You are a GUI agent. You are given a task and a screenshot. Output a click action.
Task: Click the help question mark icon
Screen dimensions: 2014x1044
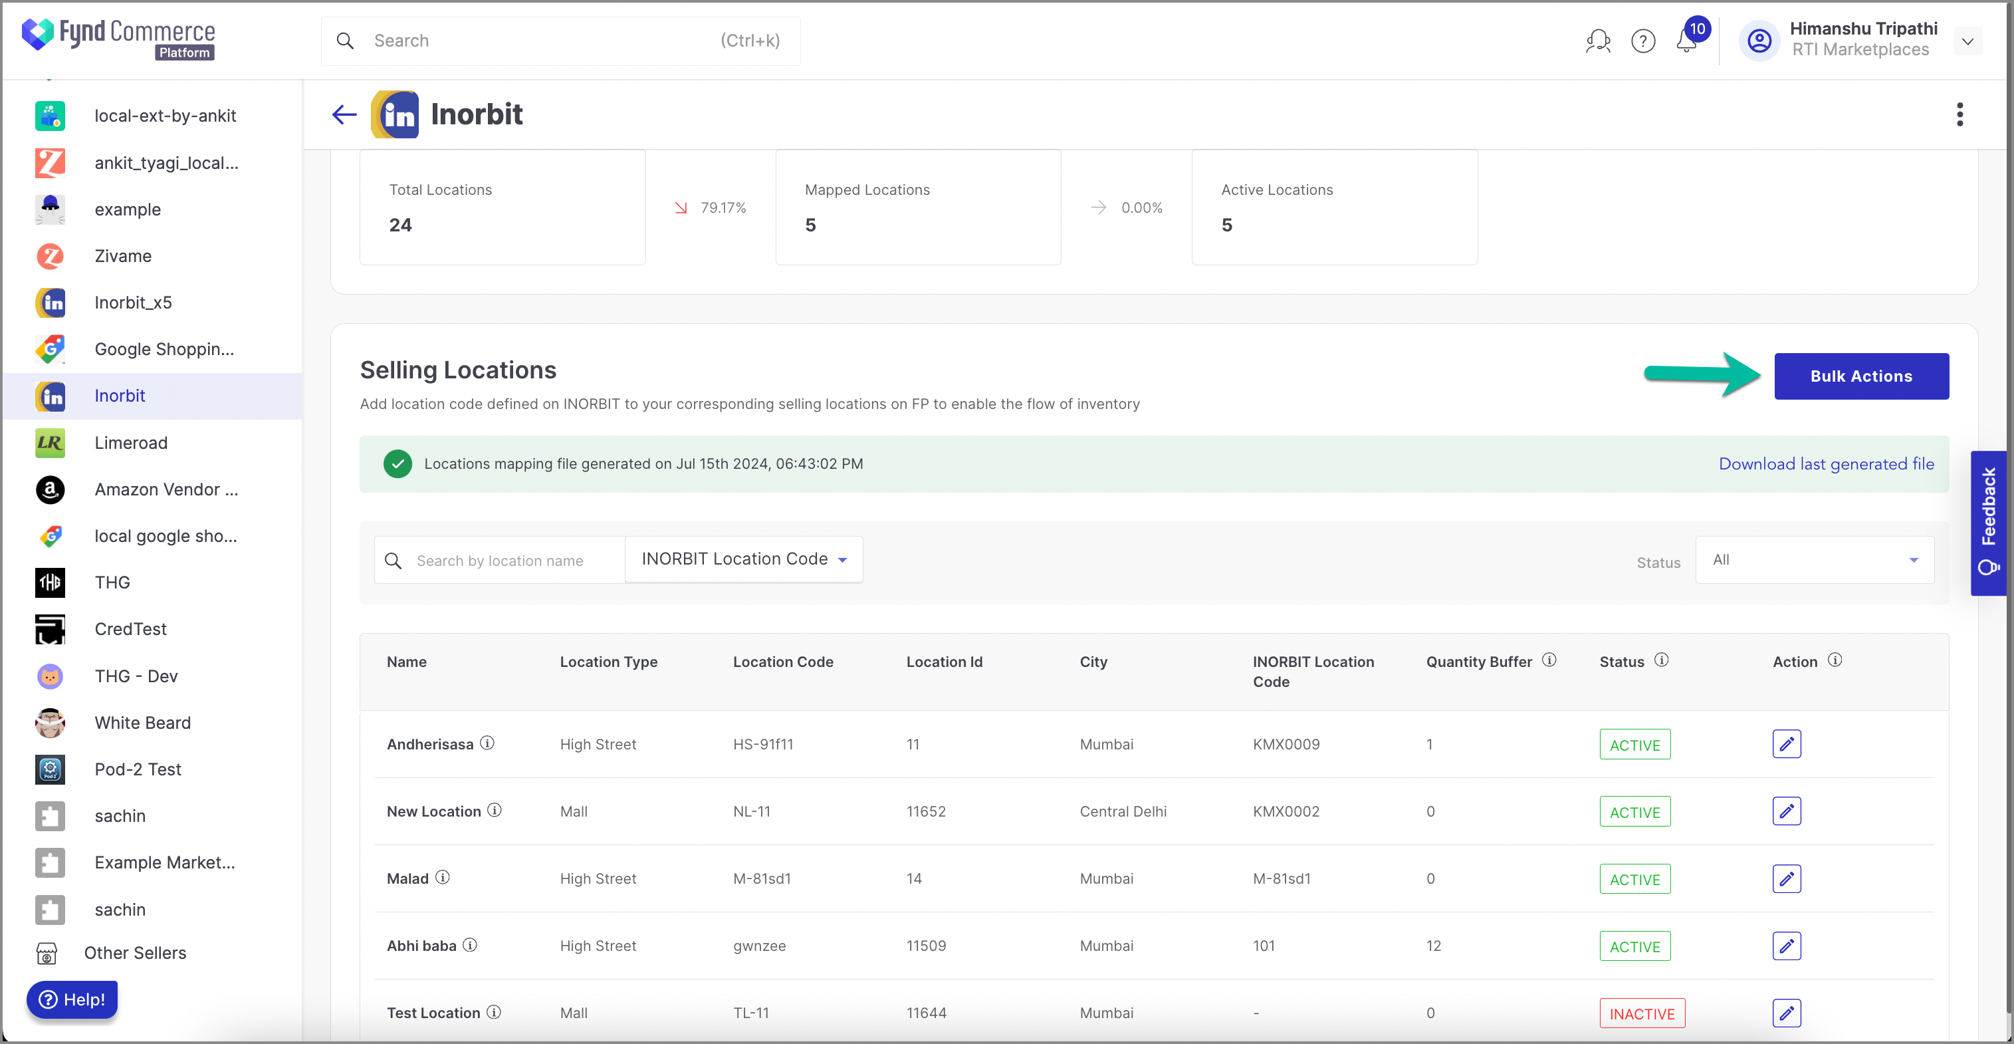1642,41
